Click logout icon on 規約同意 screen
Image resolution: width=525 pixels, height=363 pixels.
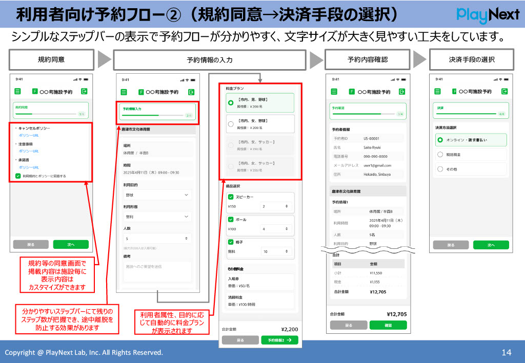coord(84,92)
